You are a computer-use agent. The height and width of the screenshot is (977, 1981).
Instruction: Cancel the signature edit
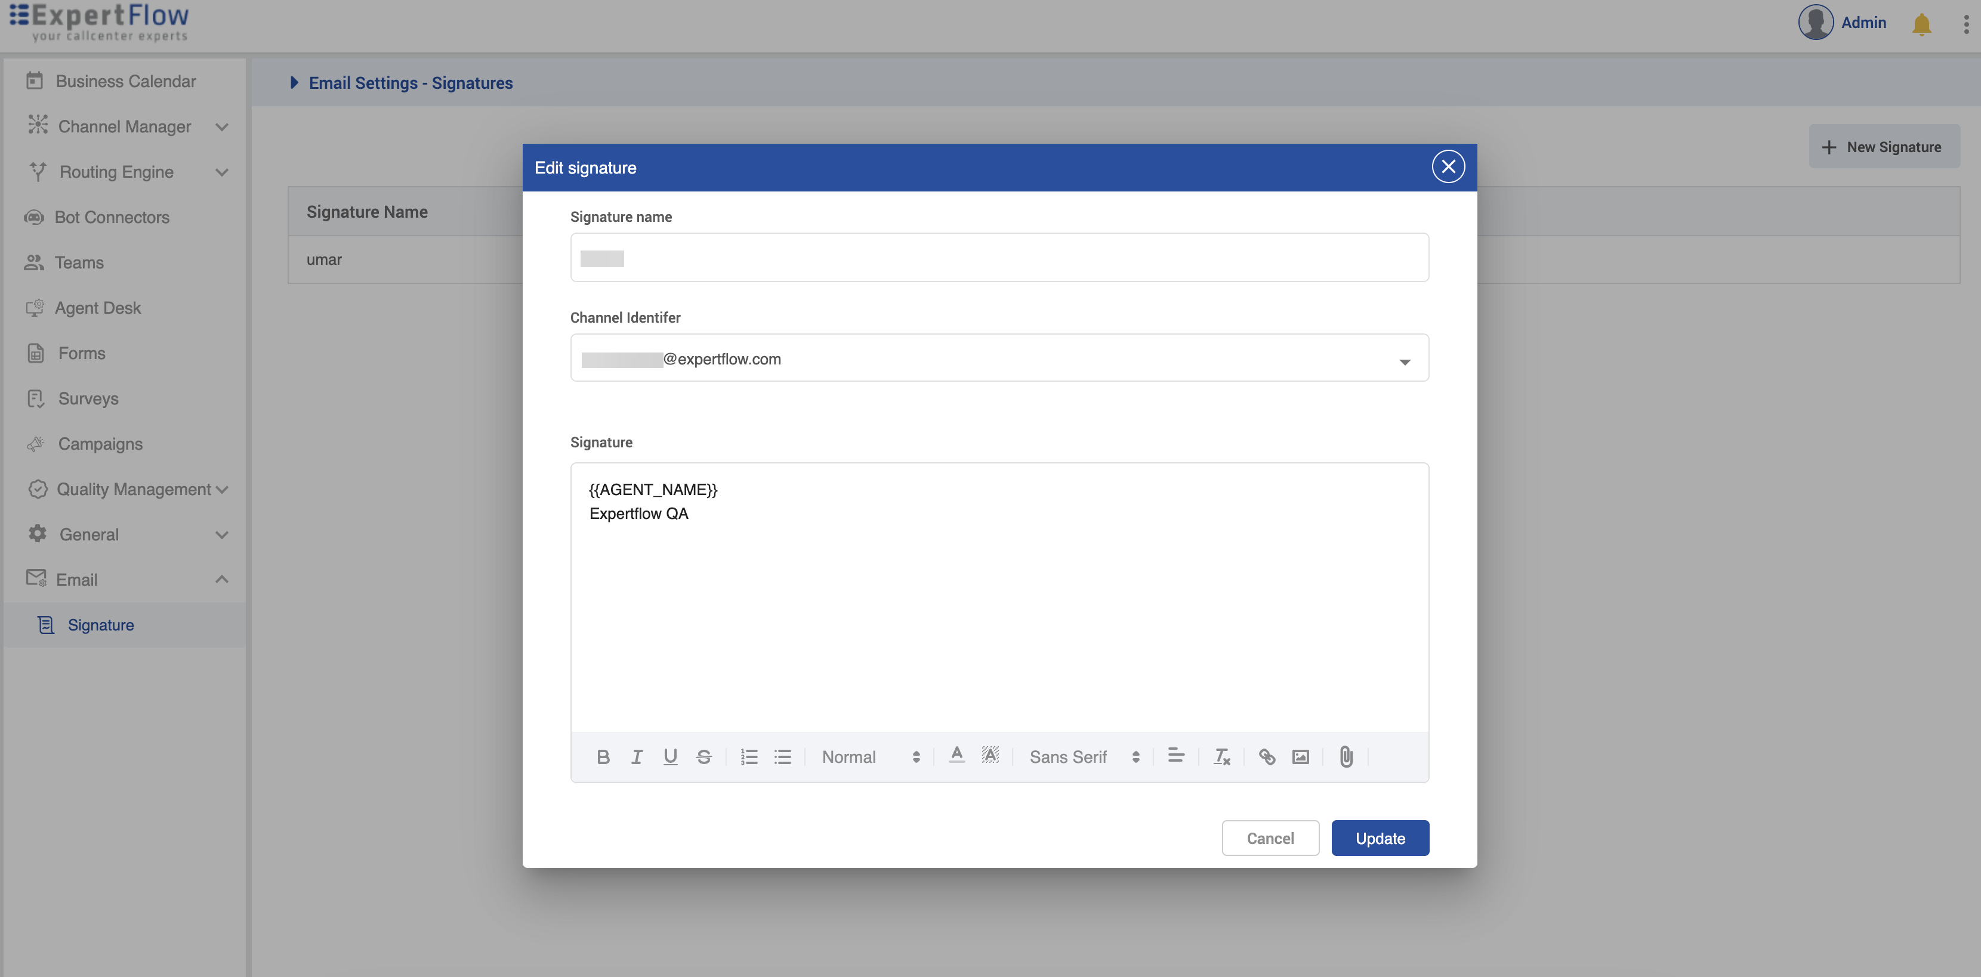click(1270, 838)
